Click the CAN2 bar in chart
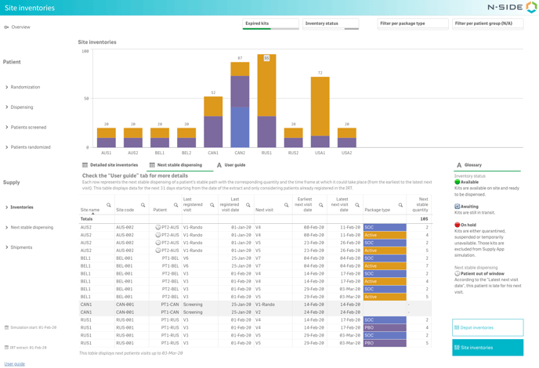This screenshot has width=539, height=368. click(x=240, y=105)
